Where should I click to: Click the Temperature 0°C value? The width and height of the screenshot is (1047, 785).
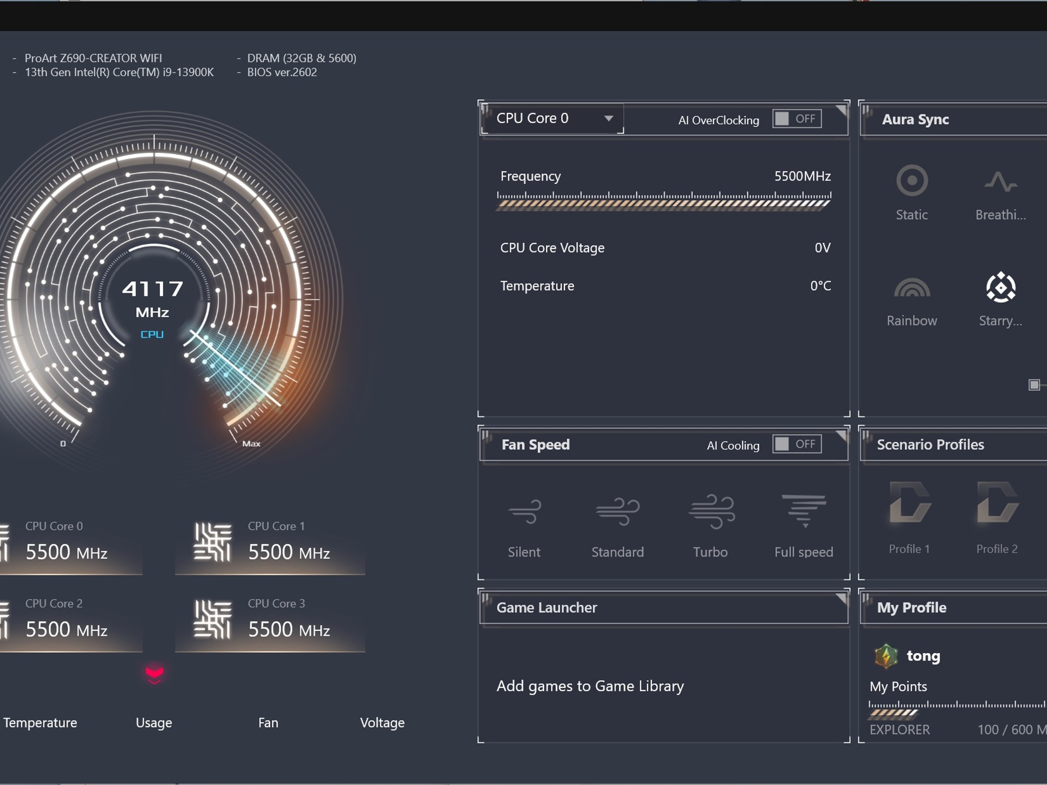(821, 286)
